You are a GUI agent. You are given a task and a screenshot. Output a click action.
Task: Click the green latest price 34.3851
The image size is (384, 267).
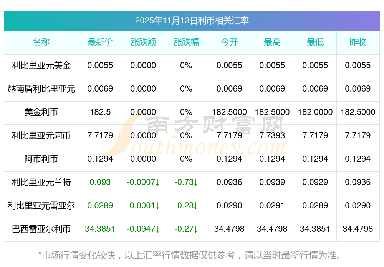(100, 229)
